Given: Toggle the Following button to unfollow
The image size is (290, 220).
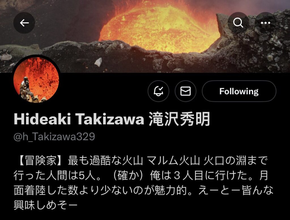Looking at the screenshot, I should (x=239, y=91).
